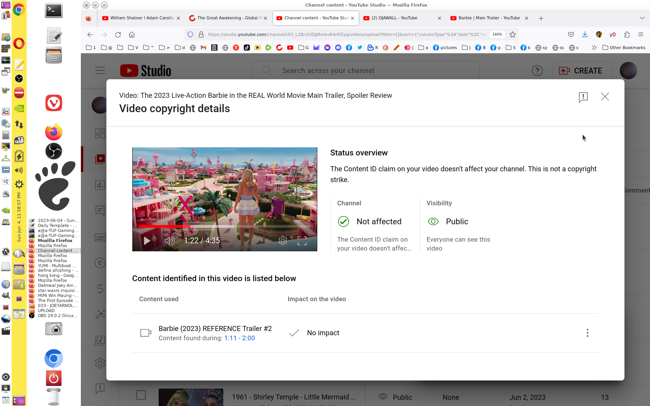Viewport: 650px width, 406px height.
Task: Launch Vivaldi from desktop icon
Action: tap(54, 103)
